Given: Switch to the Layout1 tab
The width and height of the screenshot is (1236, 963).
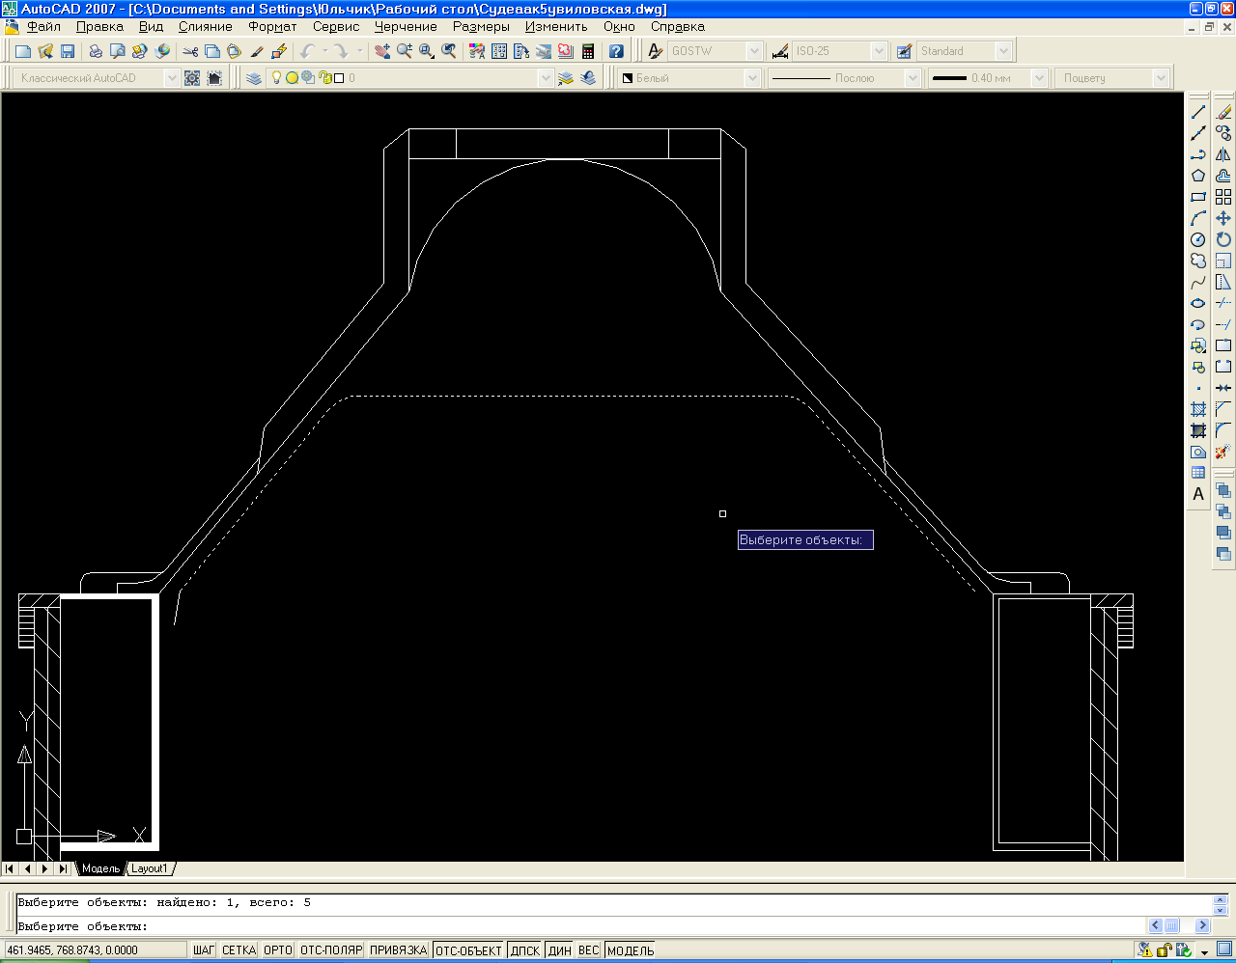Looking at the screenshot, I should (x=150, y=868).
